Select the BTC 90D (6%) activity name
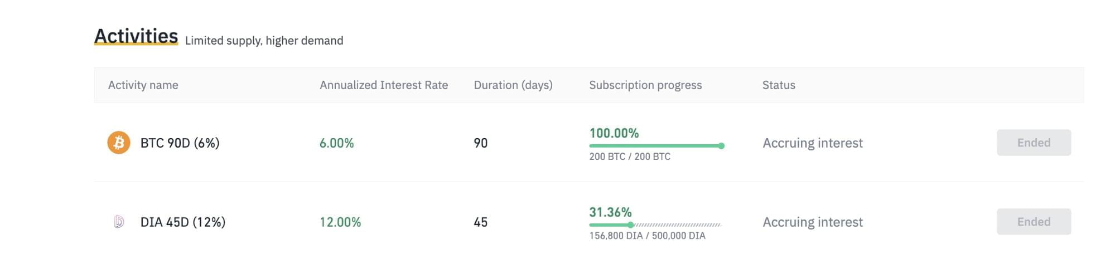This screenshot has width=1115, height=259. (x=180, y=143)
